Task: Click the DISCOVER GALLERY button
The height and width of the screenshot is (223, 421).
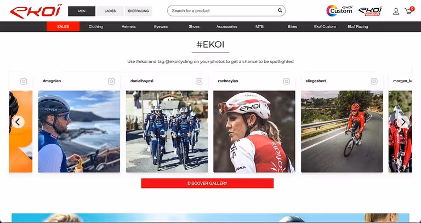Action: pos(207,184)
